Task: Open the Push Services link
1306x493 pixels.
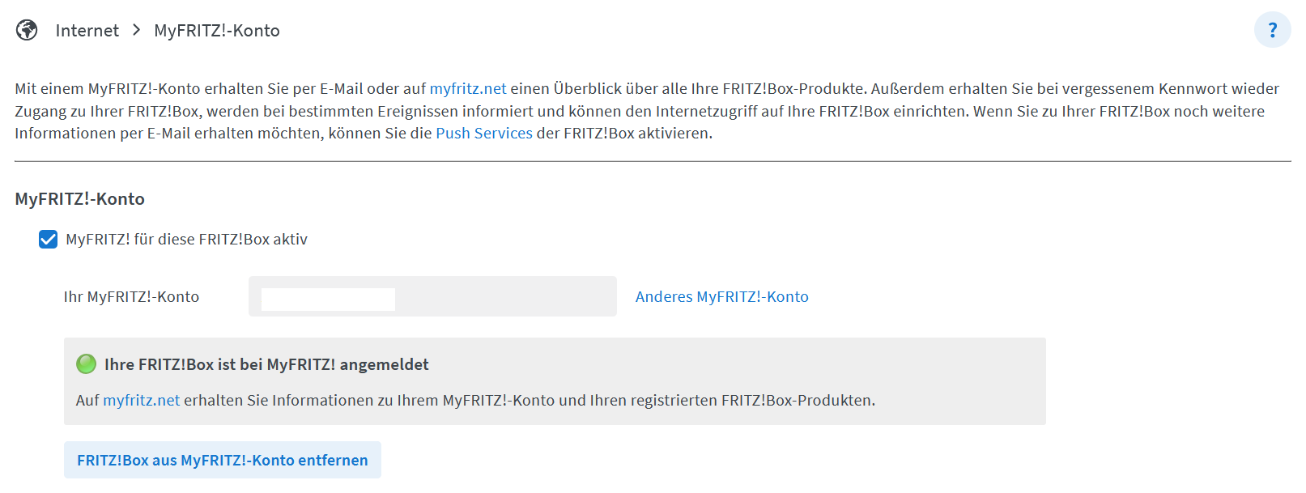Action: (484, 134)
